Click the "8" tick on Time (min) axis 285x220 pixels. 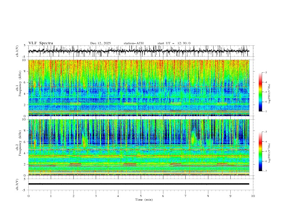pyautogui.click(x=208, y=196)
